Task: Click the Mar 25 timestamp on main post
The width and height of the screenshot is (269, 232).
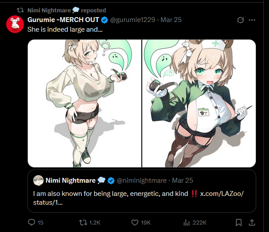Action: pos(171,20)
